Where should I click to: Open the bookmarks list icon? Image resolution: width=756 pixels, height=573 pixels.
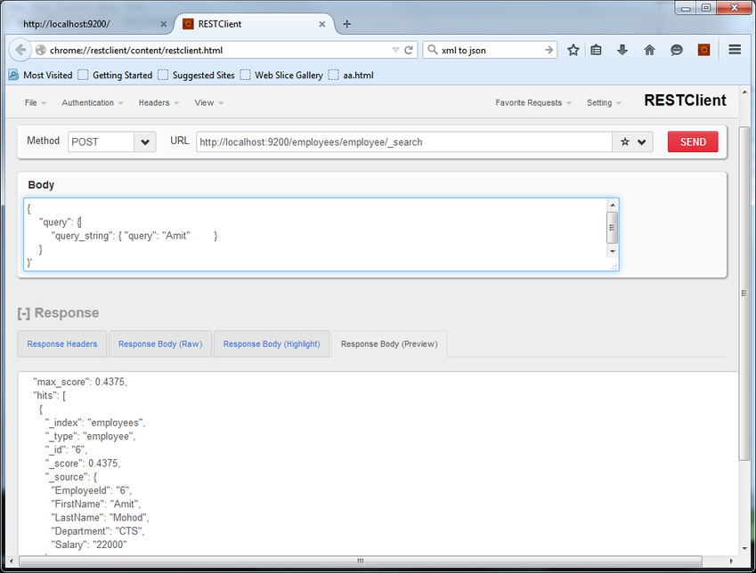click(597, 50)
